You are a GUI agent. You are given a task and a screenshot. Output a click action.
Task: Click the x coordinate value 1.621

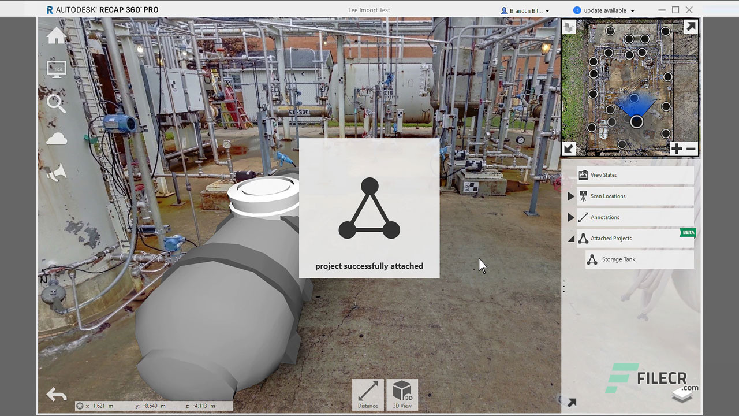tap(99, 406)
